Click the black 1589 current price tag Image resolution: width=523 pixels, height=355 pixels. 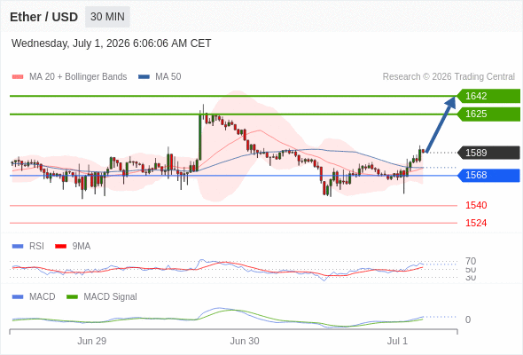click(488, 153)
